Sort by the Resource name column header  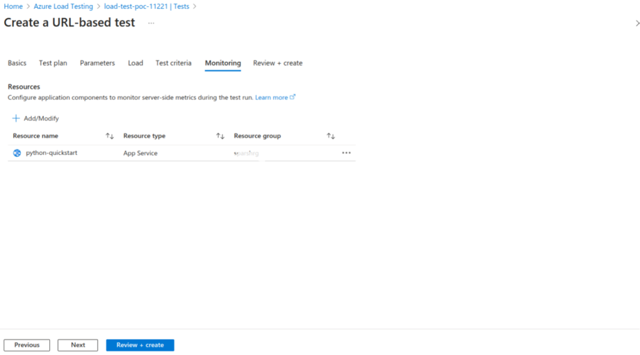pos(35,136)
